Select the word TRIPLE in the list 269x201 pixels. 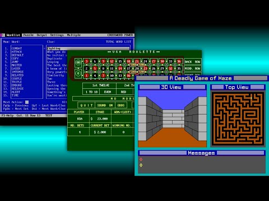click(17, 82)
